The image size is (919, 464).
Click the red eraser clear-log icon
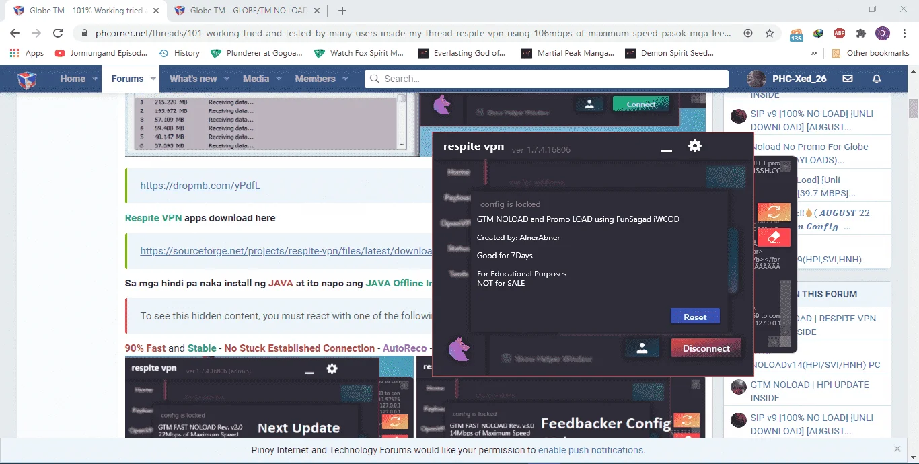coord(774,237)
